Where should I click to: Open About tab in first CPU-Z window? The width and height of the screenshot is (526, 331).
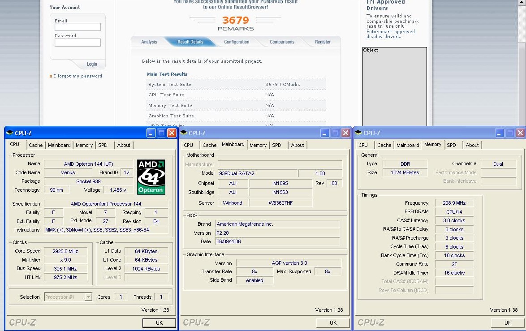click(124, 145)
